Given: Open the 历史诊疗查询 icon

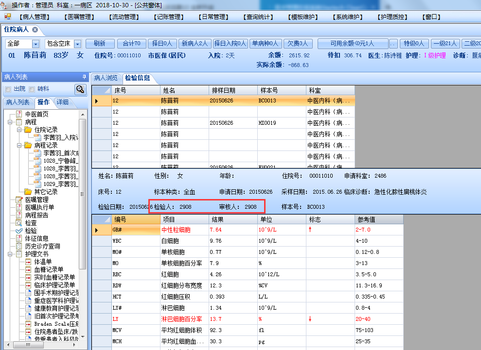Looking at the screenshot, I should [19, 246].
